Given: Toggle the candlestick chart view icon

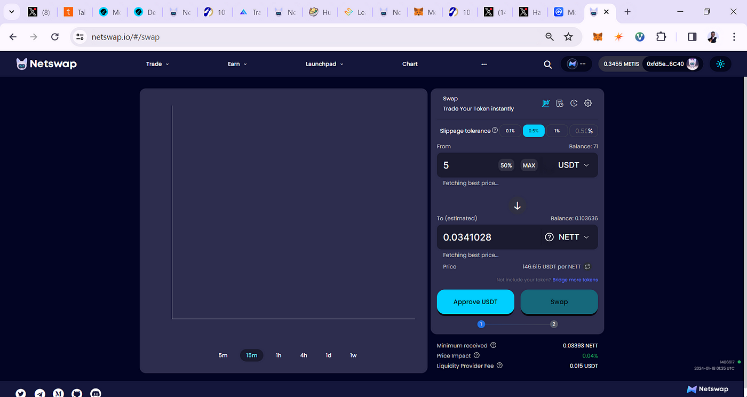Looking at the screenshot, I should click(546, 103).
